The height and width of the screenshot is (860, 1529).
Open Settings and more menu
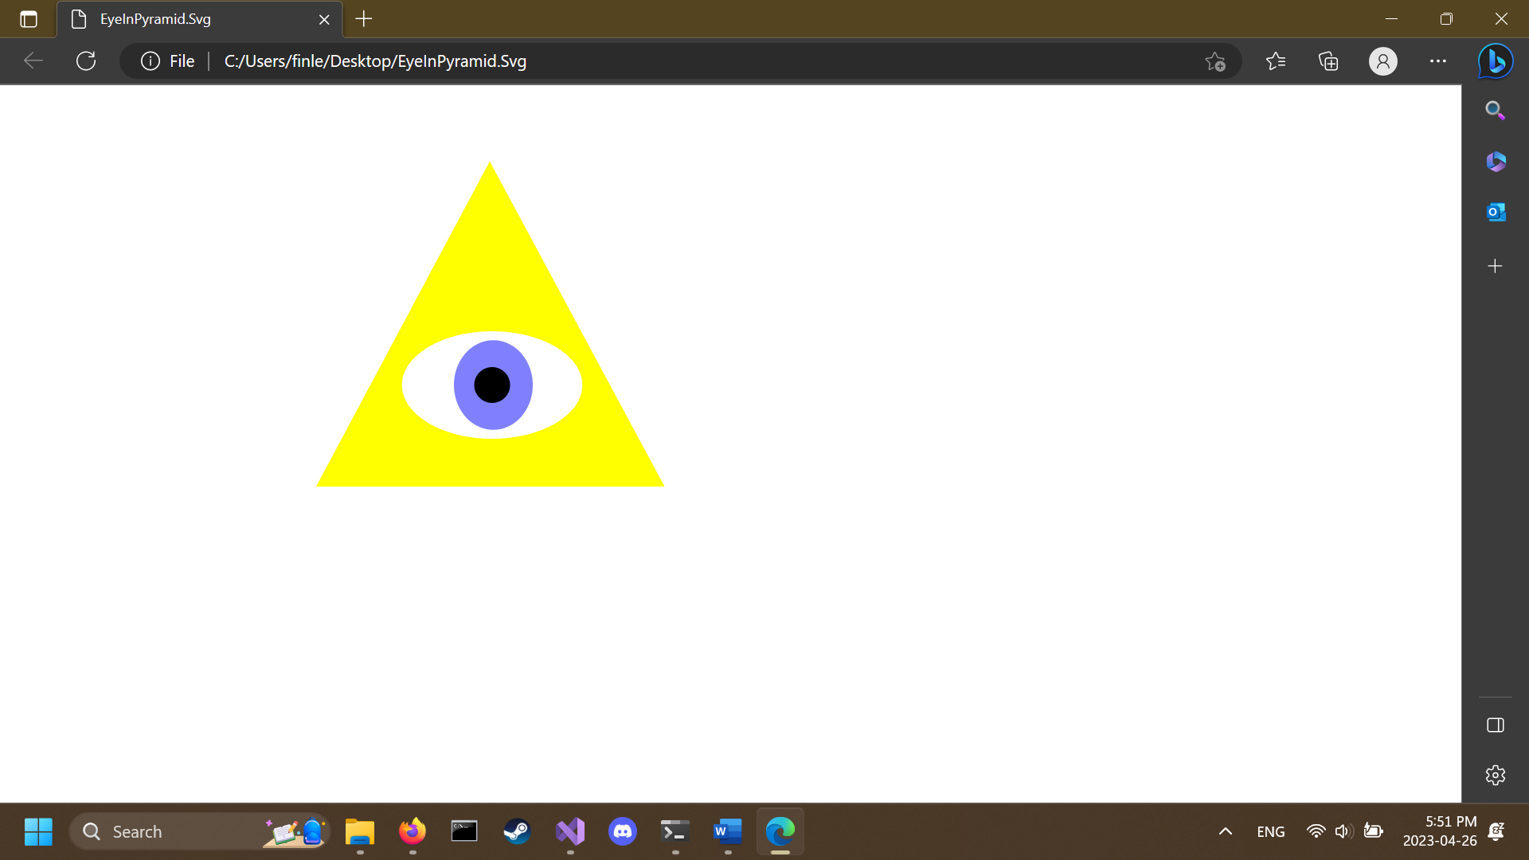tap(1437, 61)
